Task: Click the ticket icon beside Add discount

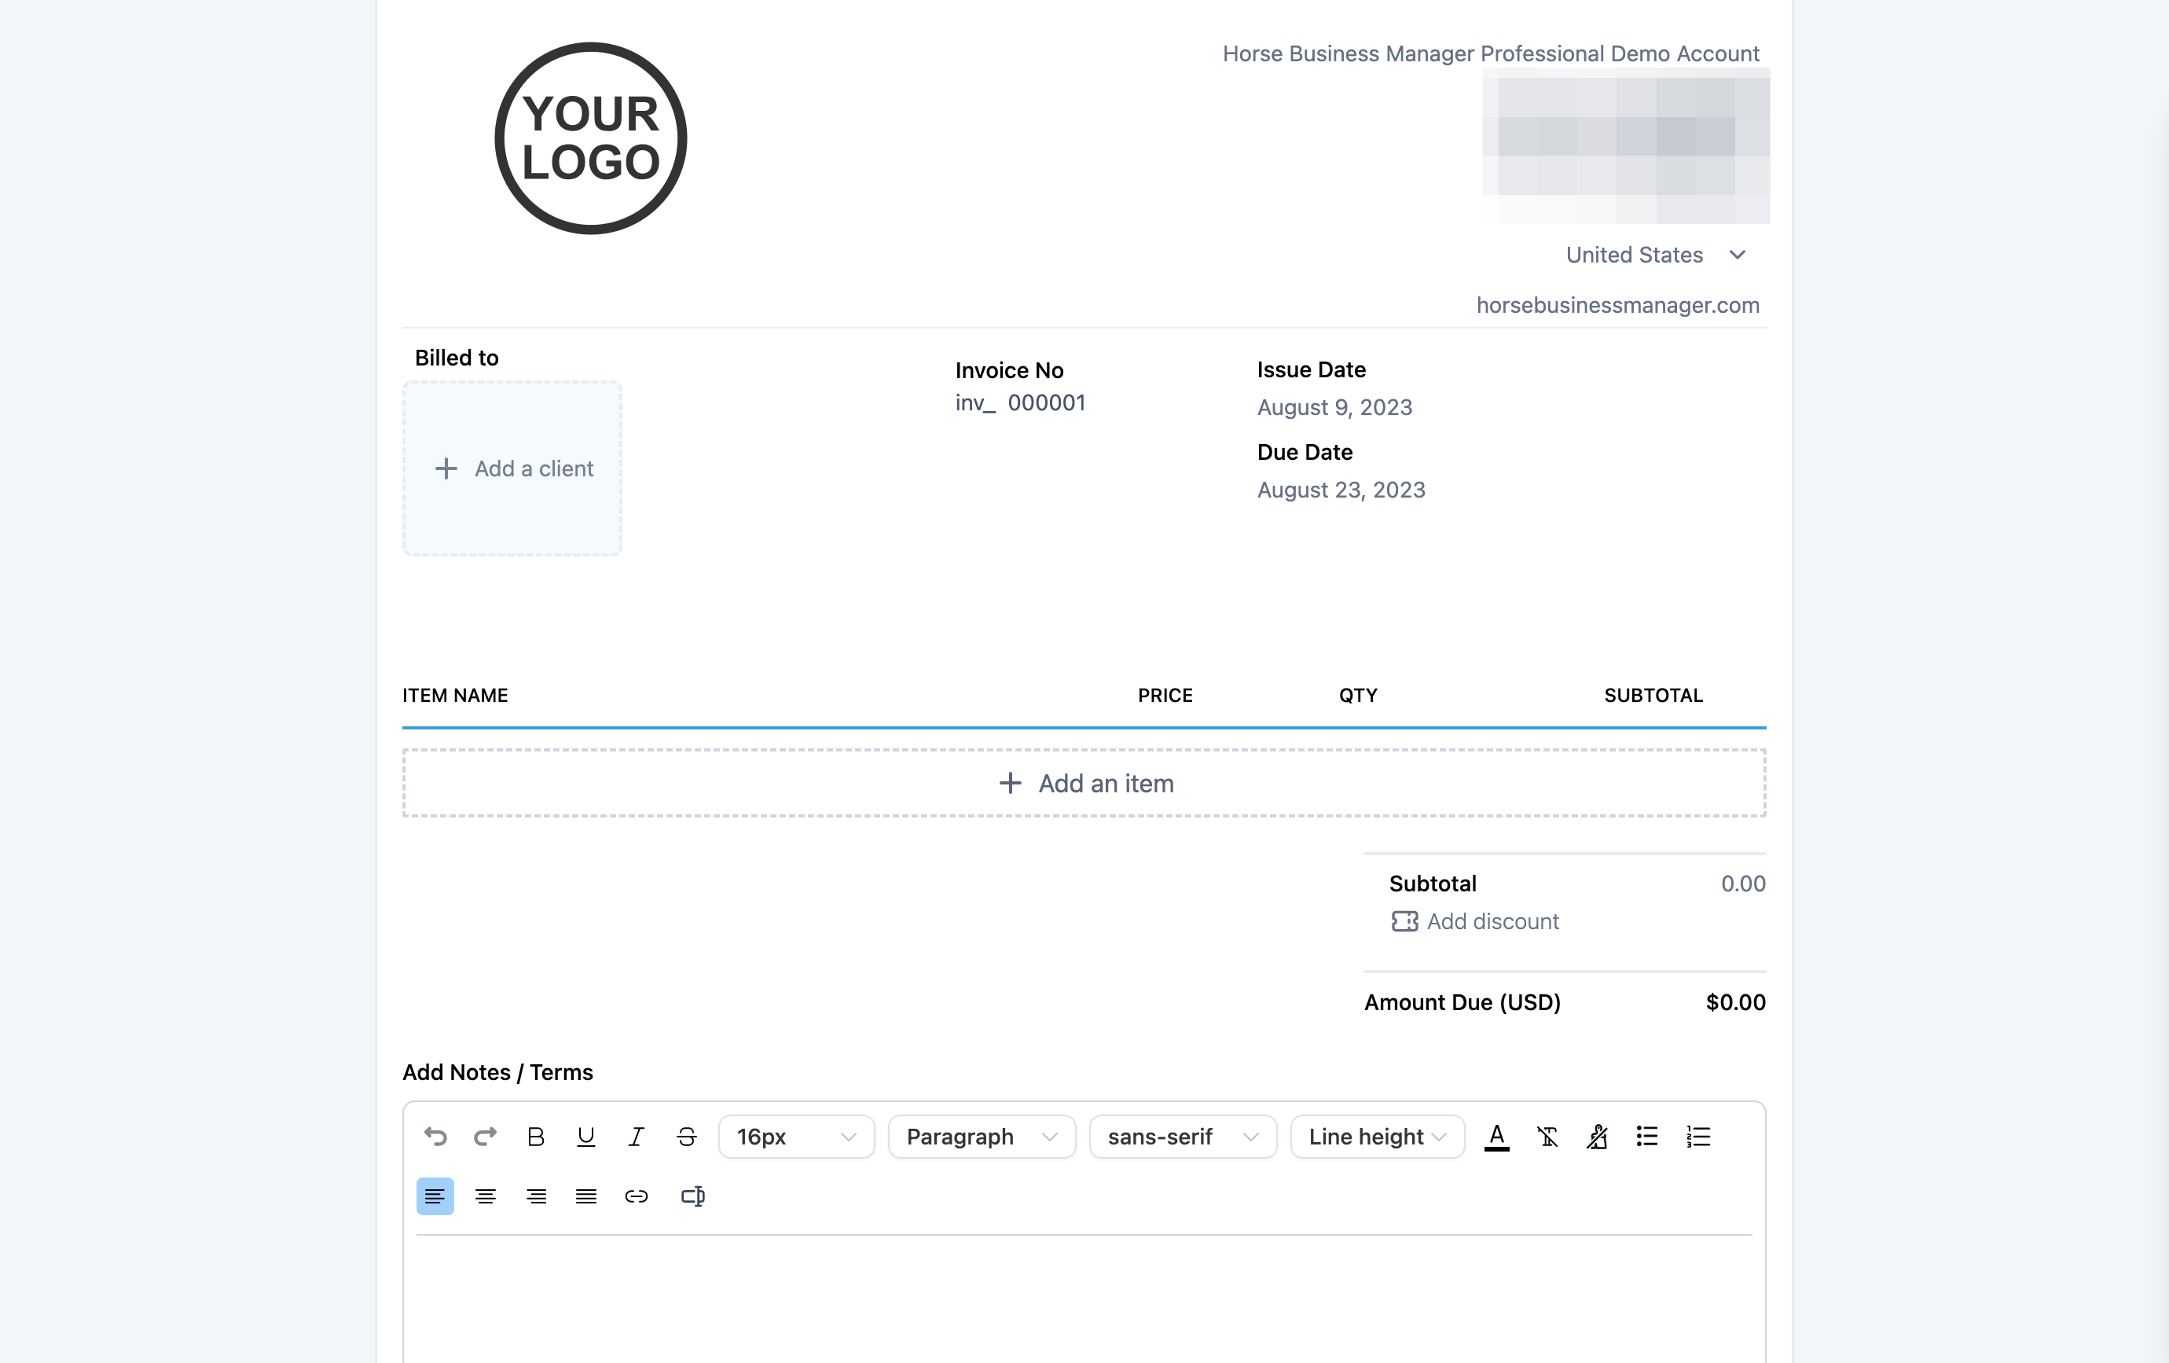Action: pyautogui.click(x=1404, y=921)
